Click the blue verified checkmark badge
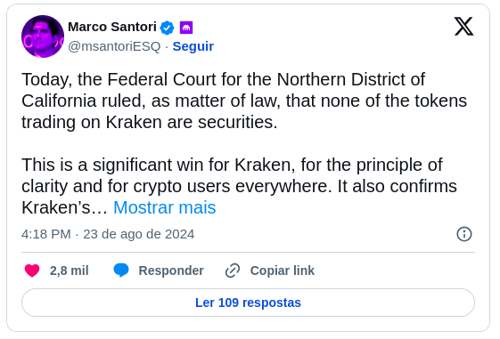The image size is (500, 339). point(167,28)
